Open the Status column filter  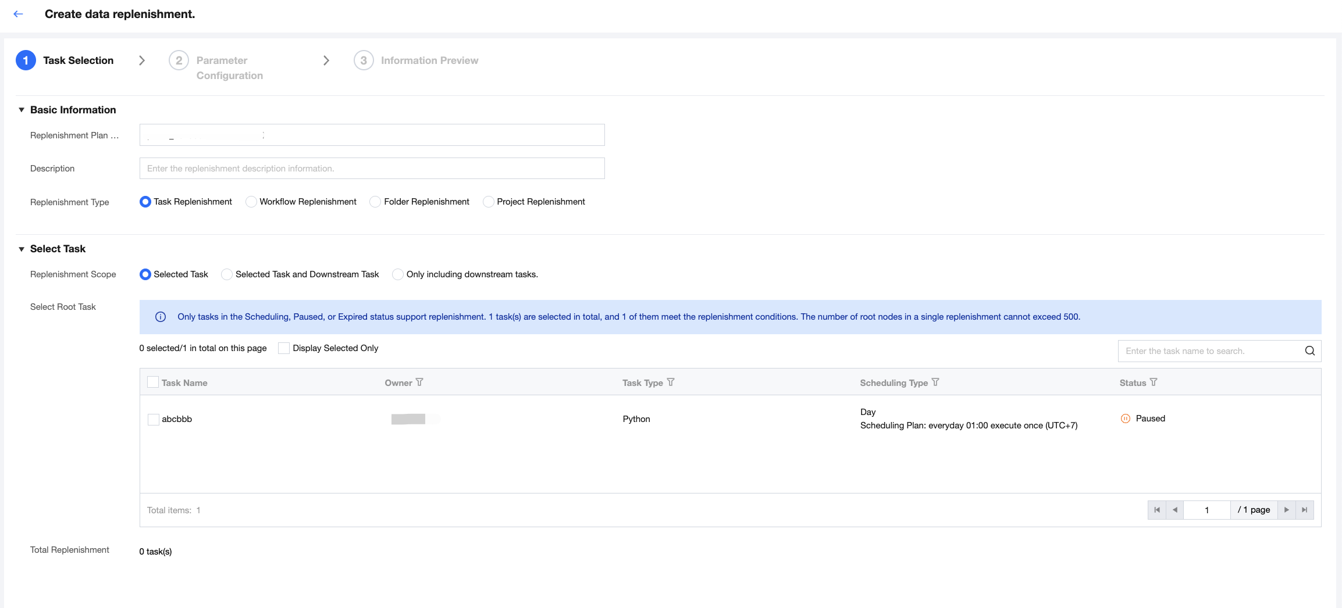tap(1154, 382)
